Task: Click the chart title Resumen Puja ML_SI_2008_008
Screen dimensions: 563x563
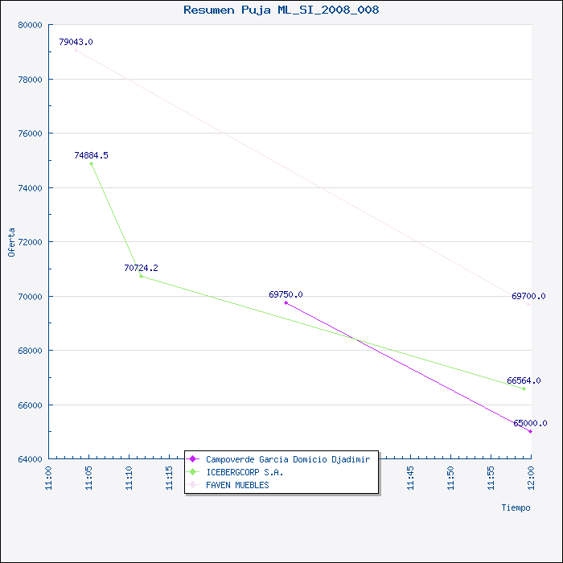Action: tap(281, 10)
